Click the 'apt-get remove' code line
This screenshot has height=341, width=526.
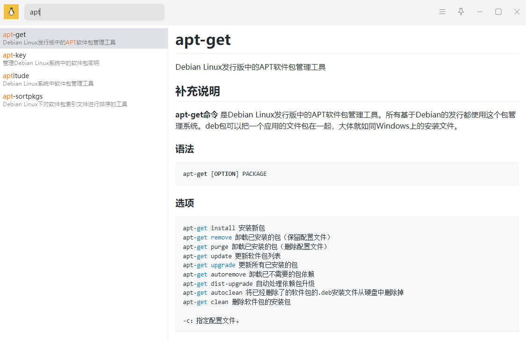[x=257, y=237]
